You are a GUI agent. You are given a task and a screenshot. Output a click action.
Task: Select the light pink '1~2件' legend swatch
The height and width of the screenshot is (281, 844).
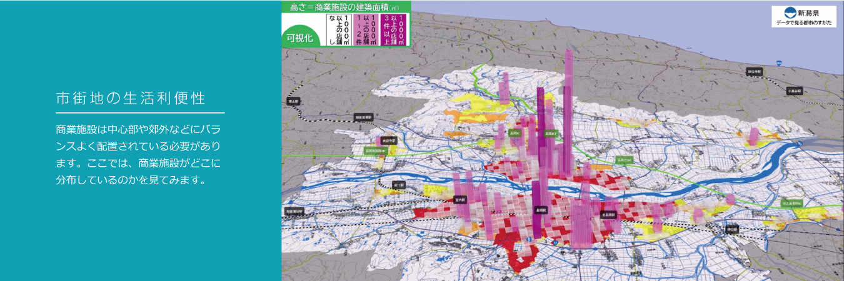[365, 29]
